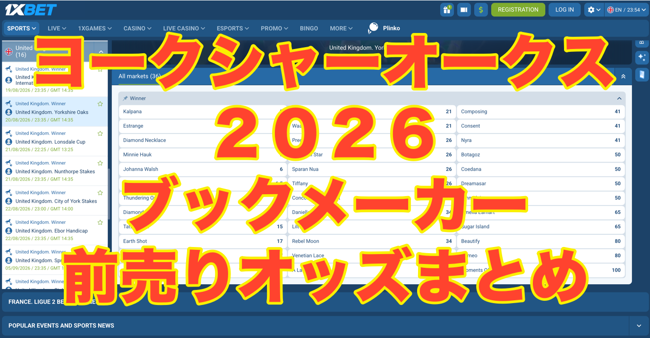
Task: Click the horse racing icon for Yorkshire Oaks
Action: coord(9,104)
